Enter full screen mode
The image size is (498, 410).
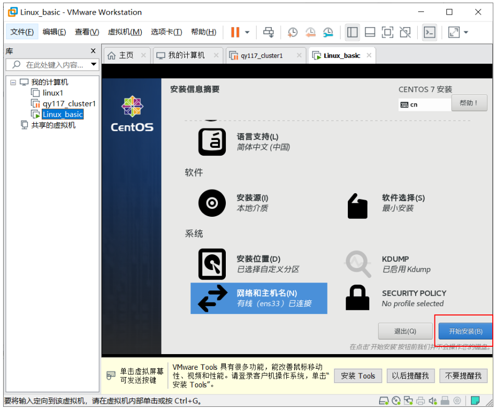387,32
